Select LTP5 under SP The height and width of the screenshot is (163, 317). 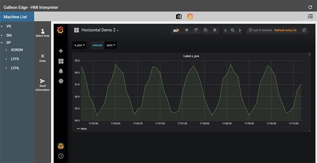tap(15, 59)
